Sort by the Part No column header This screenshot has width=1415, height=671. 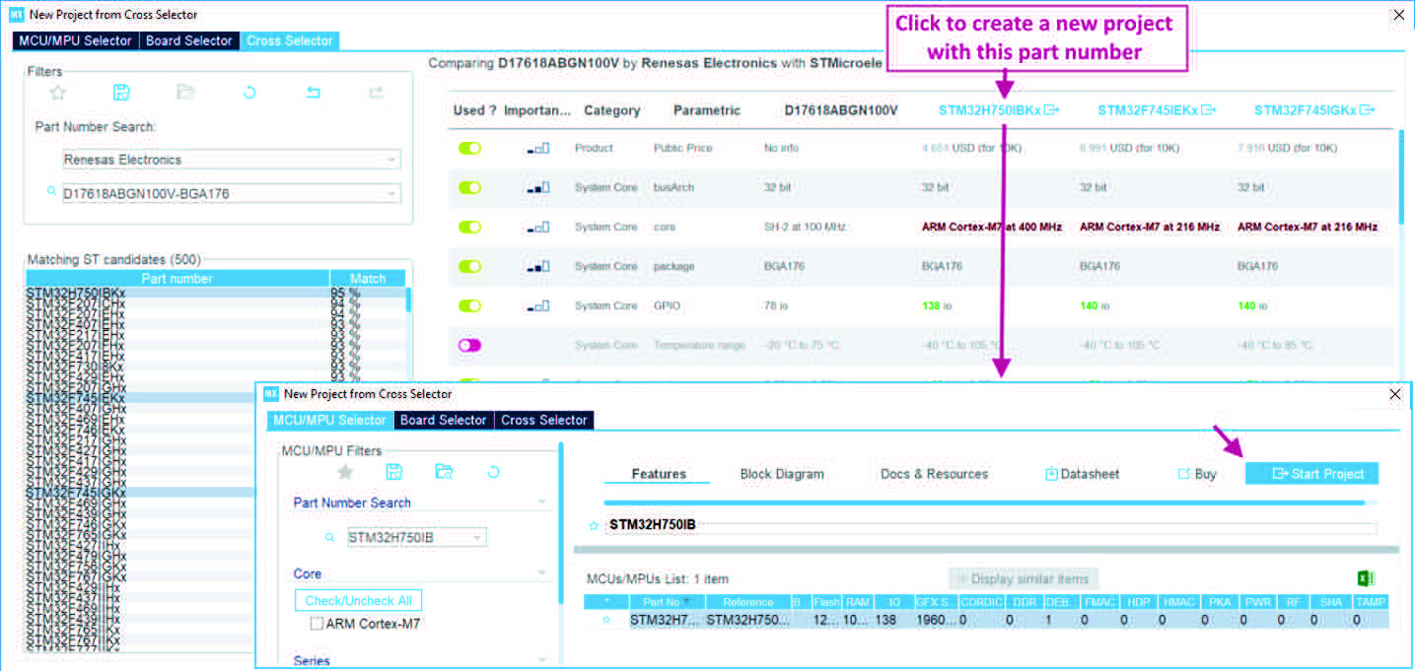pos(664,602)
